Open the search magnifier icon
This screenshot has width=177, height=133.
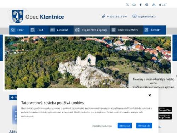(127, 5)
